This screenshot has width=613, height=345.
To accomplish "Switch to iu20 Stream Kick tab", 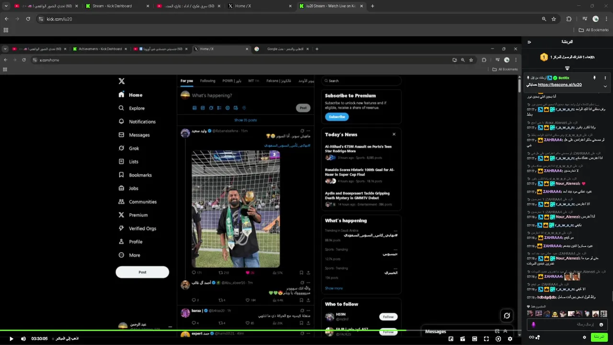I will [x=330, y=6].
